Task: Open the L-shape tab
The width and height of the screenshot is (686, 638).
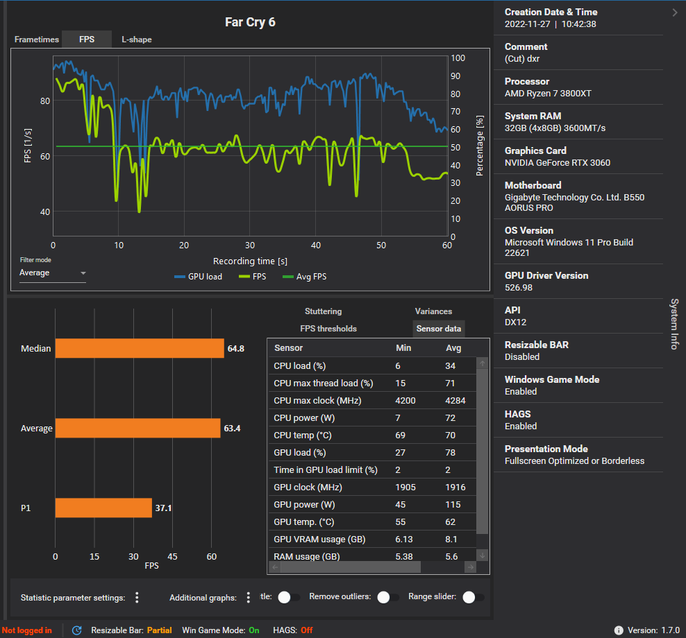Action: click(x=137, y=40)
